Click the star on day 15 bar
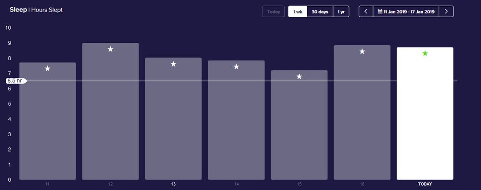 pos(299,76)
